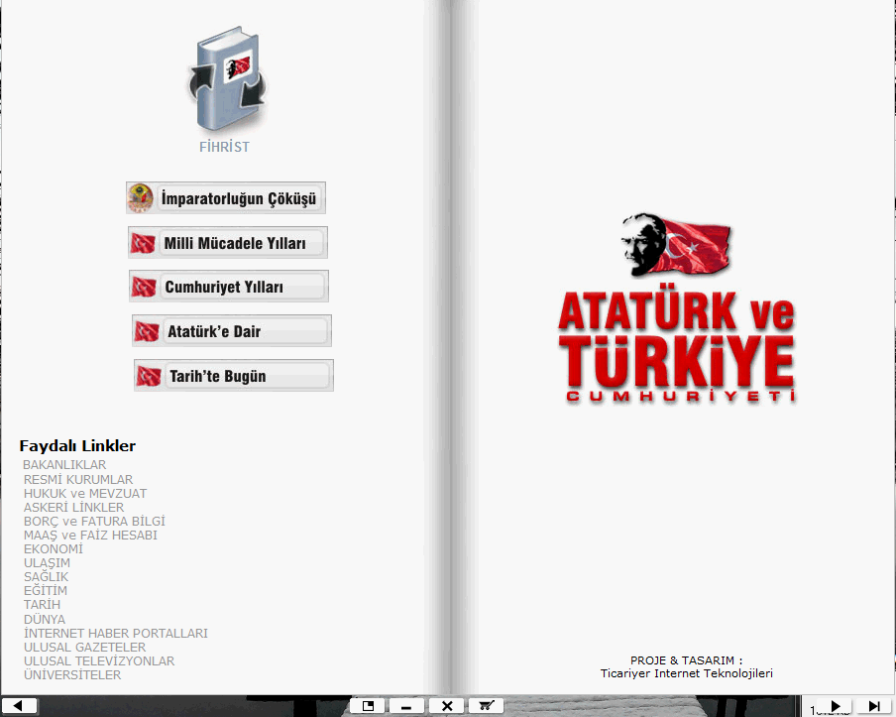This screenshot has width=896, height=717.
Task: Click the window restore icon in bottom bar
Action: (x=368, y=705)
